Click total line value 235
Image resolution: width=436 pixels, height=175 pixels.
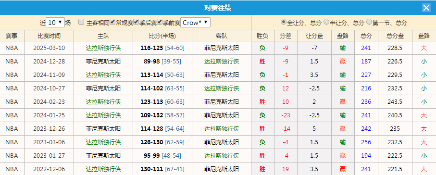click(x=395, y=128)
